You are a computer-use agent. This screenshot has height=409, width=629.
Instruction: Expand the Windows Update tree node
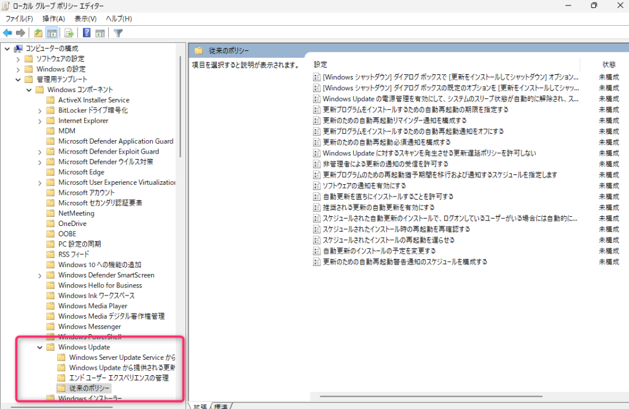click(39, 347)
